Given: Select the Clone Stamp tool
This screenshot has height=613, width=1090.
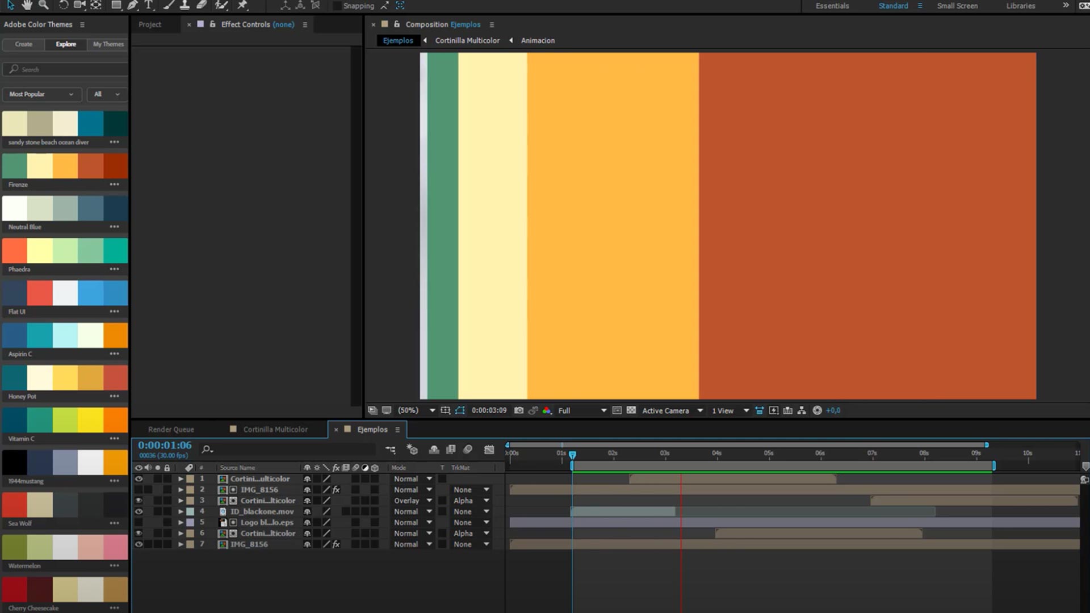Looking at the screenshot, I should point(185,5).
